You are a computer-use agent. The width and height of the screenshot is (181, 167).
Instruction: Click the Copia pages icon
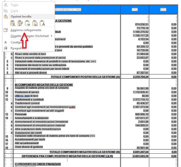[x=6, y=11]
